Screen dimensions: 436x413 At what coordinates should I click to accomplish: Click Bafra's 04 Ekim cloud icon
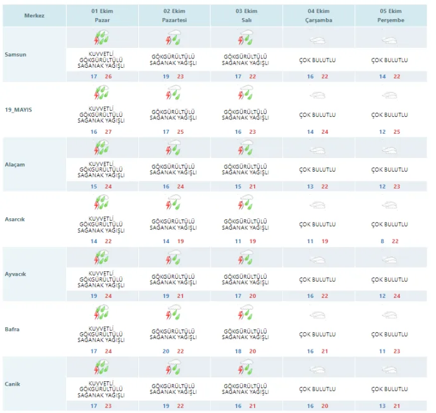pos(318,315)
